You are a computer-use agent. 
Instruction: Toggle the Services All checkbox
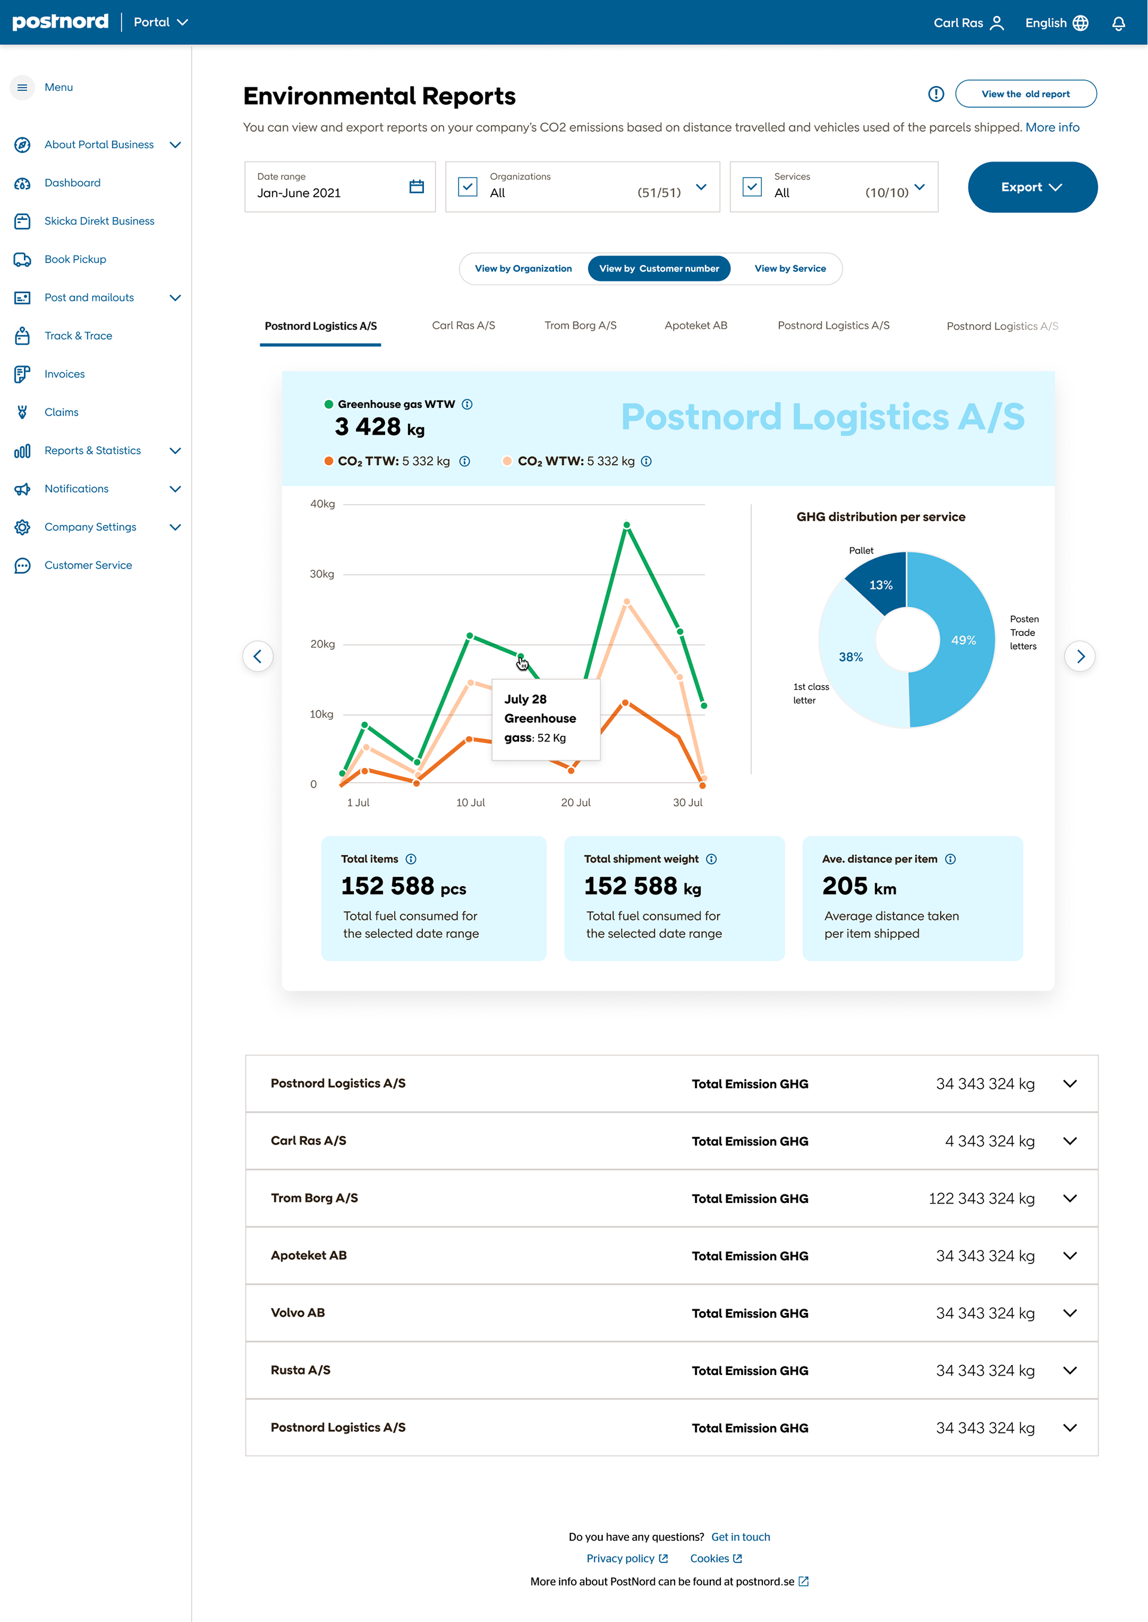(752, 187)
